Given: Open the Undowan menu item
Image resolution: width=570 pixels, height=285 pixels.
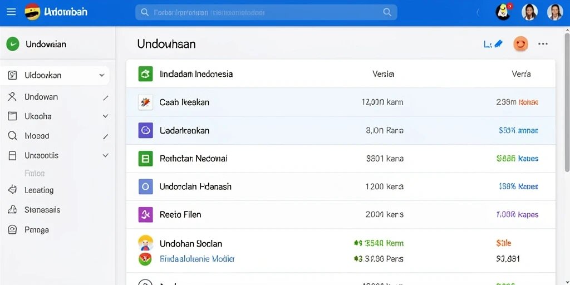Looking at the screenshot, I should click(x=41, y=97).
